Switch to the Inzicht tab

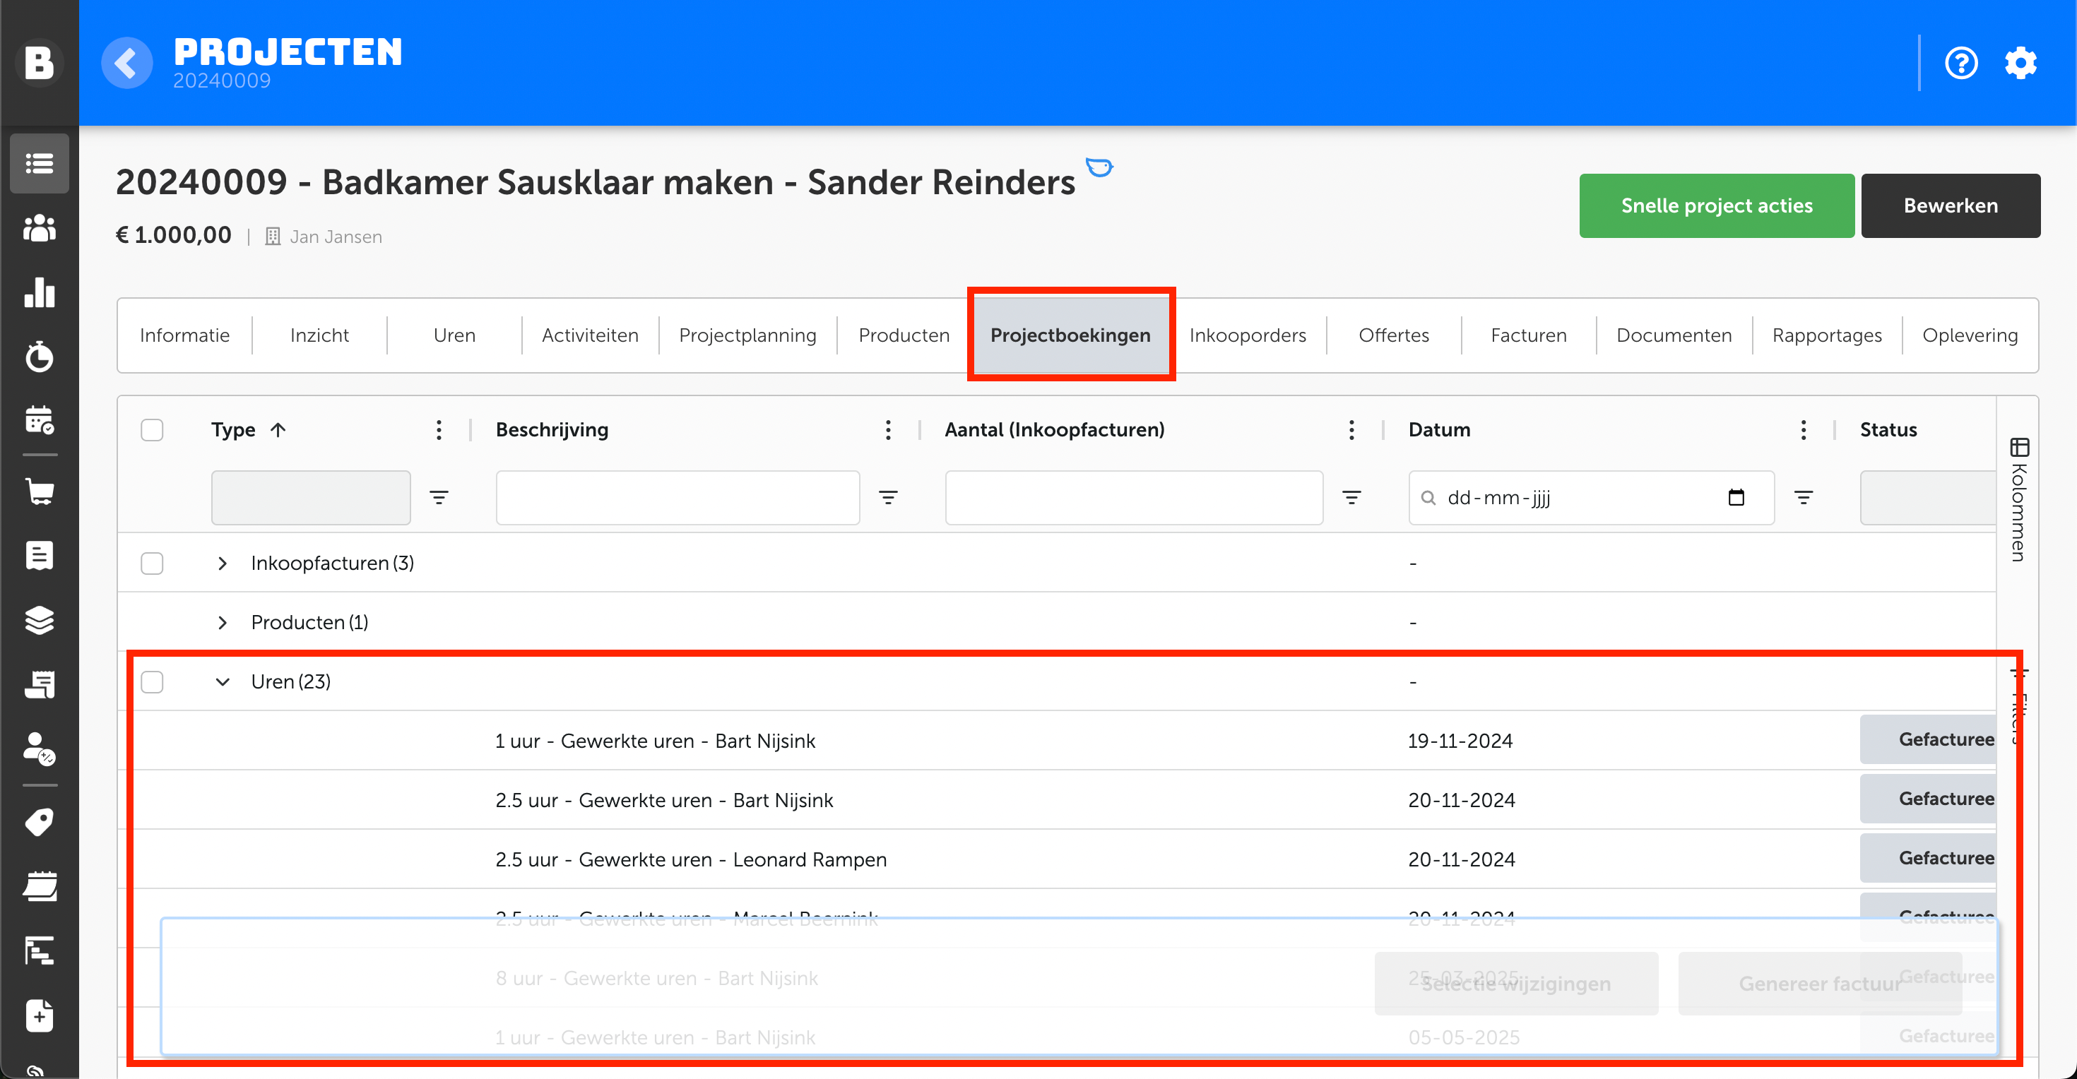coord(319,335)
